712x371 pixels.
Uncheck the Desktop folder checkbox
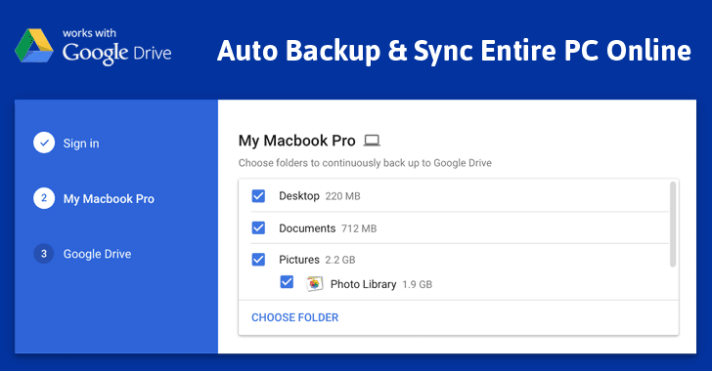click(x=258, y=196)
